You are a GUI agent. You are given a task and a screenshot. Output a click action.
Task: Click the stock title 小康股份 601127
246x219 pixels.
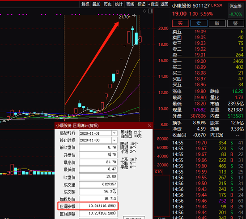191,6
